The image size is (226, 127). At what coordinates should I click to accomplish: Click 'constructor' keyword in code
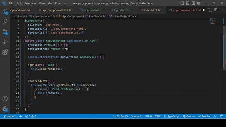point(37,57)
